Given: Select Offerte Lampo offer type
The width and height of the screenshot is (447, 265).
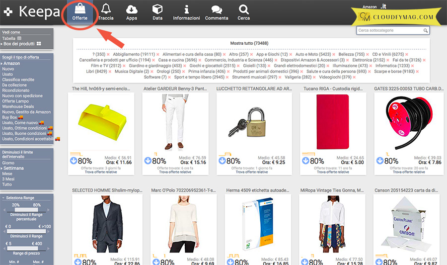Looking at the screenshot, I should coord(15,101).
